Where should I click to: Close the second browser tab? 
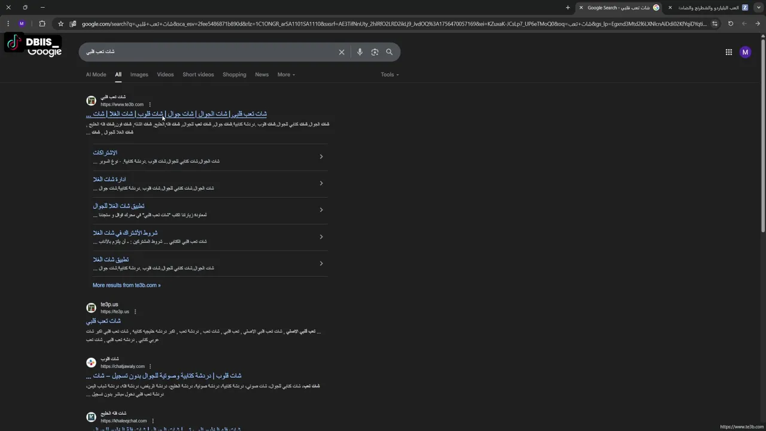pos(670,8)
